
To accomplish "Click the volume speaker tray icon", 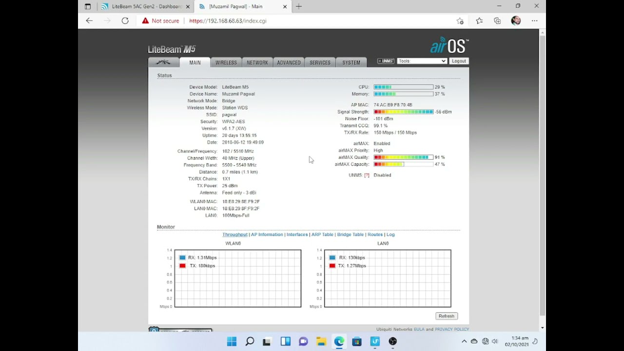I will [495, 341].
